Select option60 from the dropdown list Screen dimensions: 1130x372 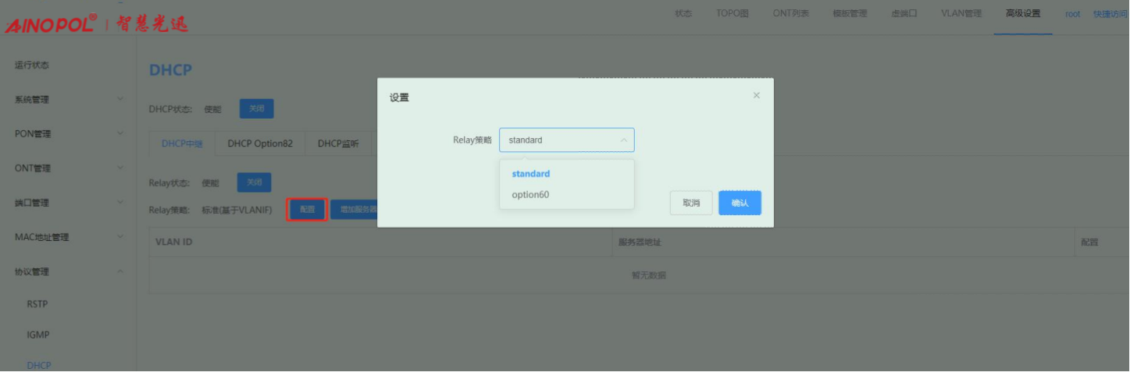tap(530, 194)
